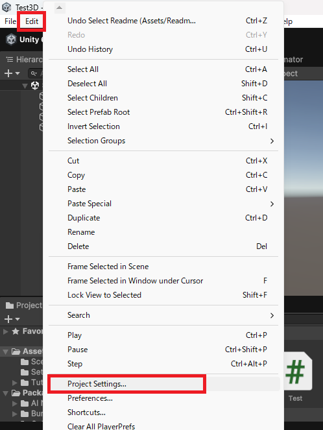
Task: Expand the Favorites tree node
Action: click(x=5, y=331)
